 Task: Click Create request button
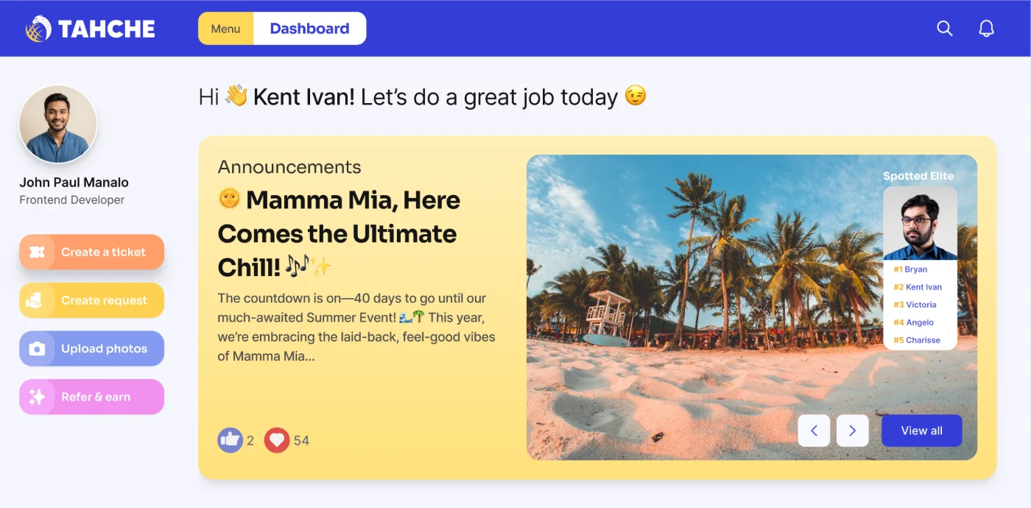click(91, 300)
